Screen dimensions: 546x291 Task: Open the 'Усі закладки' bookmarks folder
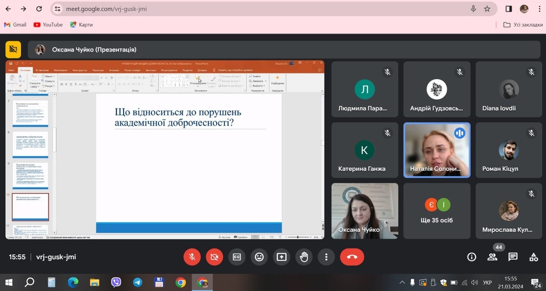(x=523, y=24)
